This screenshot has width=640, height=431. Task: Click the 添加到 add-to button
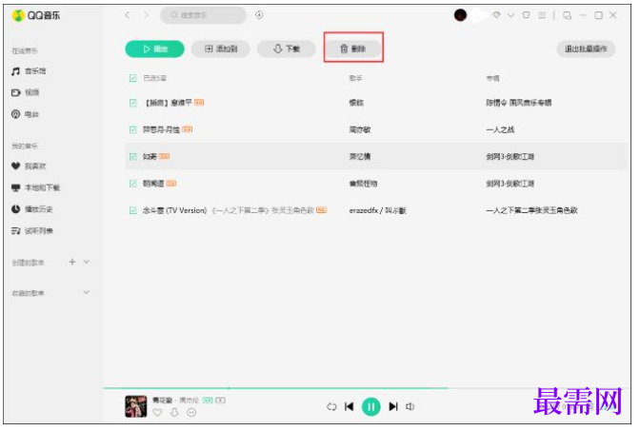(x=221, y=49)
